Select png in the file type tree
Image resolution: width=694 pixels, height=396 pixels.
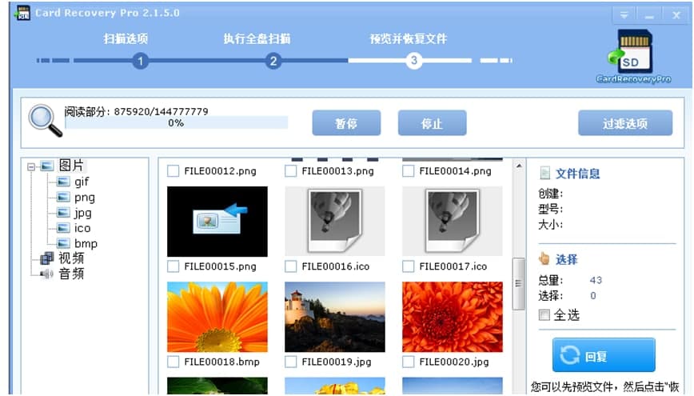[85, 197]
